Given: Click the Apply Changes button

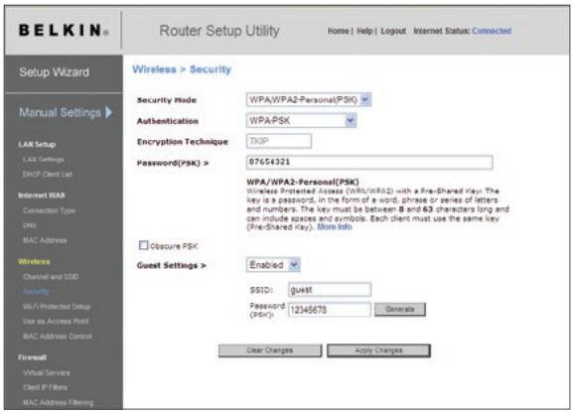Looking at the screenshot, I should pos(378,350).
